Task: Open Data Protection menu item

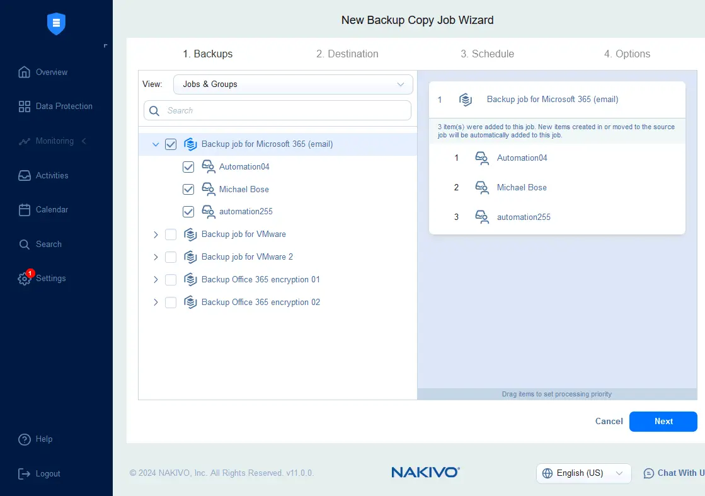Action: point(55,107)
